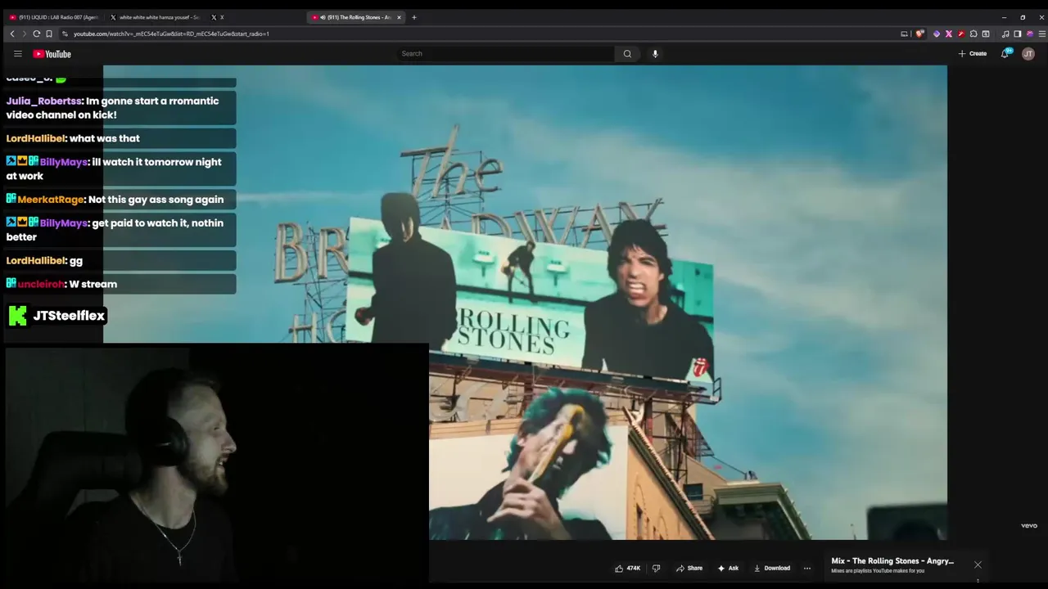
Task: Close the Rolling Stones mix playlist panel
Action: [x=978, y=564]
